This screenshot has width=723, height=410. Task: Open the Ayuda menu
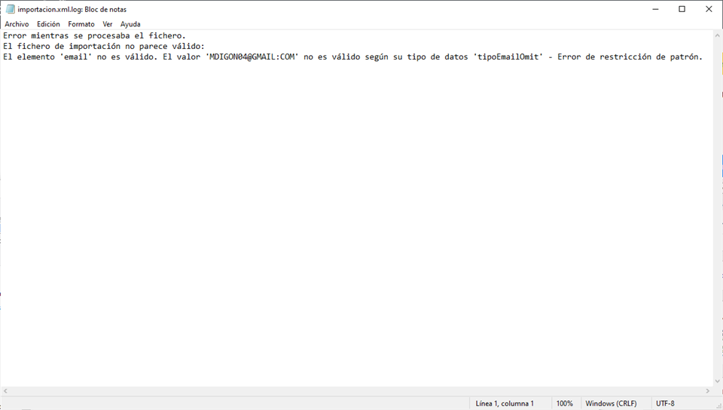pyautogui.click(x=130, y=24)
